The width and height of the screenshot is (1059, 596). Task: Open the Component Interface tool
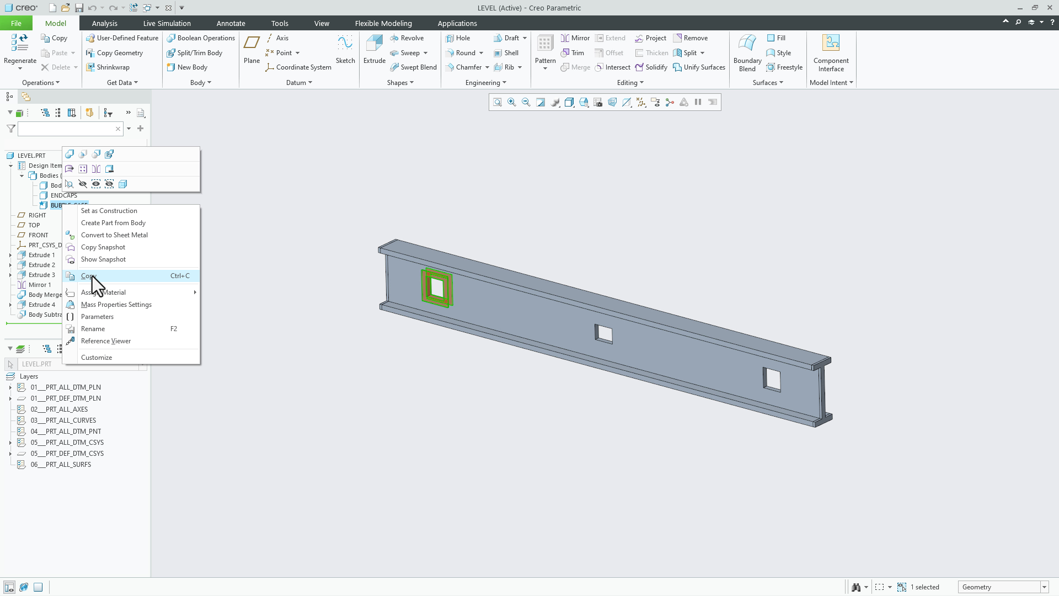pyautogui.click(x=831, y=52)
